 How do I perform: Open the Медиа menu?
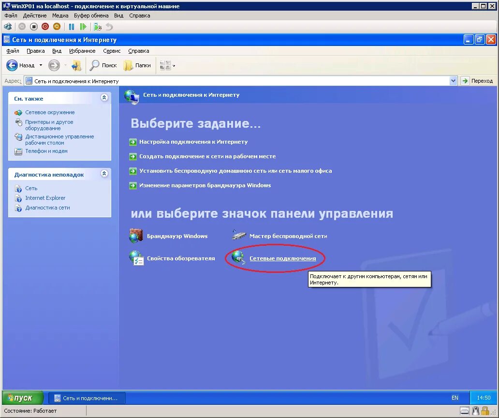click(x=60, y=15)
